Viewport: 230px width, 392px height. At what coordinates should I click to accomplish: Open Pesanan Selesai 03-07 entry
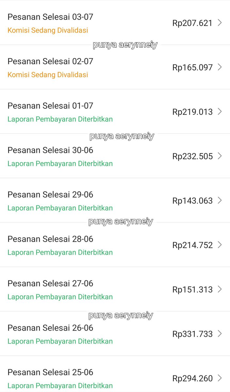click(115, 23)
